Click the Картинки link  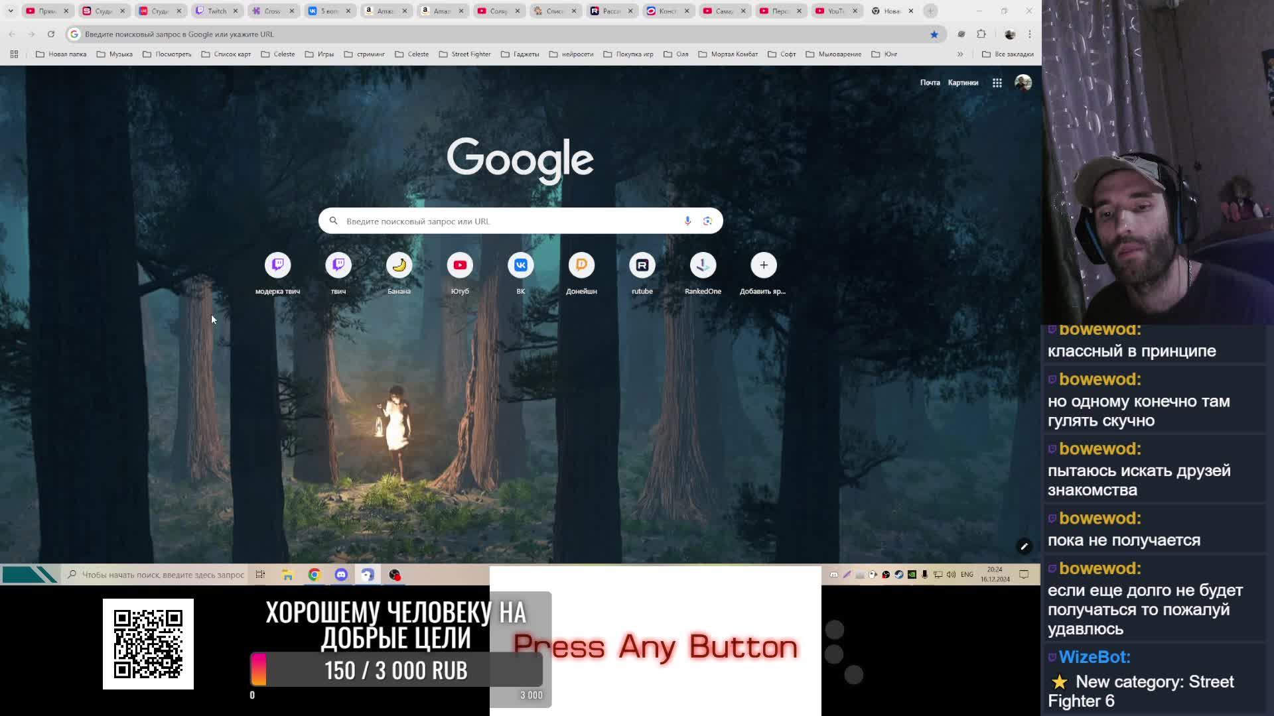pos(963,83)
